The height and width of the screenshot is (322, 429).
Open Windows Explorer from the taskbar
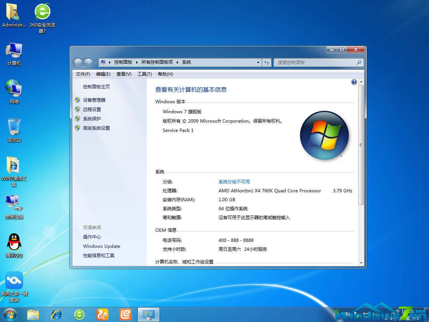click(33, 314)
